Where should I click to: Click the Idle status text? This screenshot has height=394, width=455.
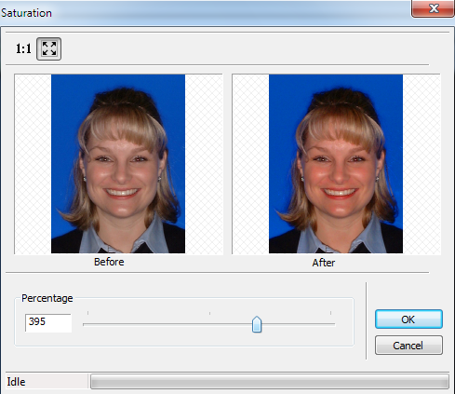(16, 382)
